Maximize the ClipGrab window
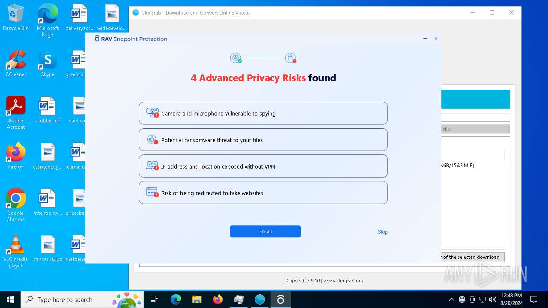 (492, 12)
